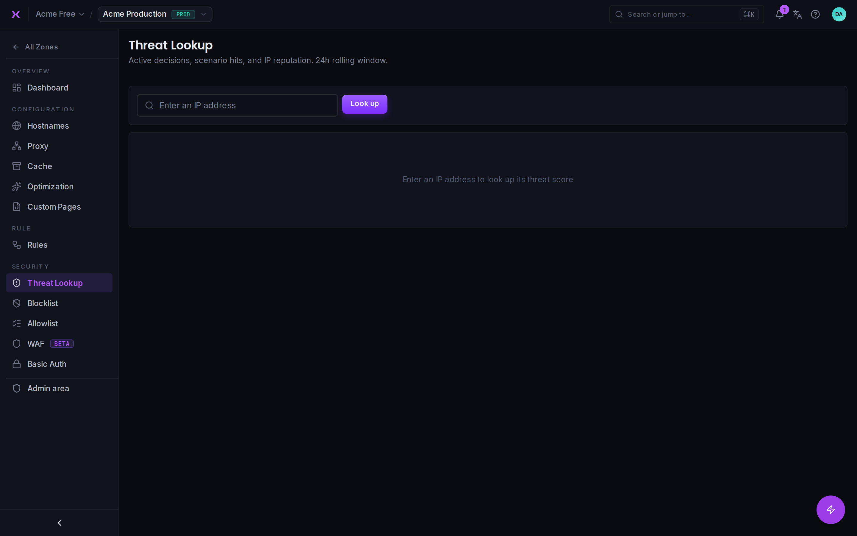
Task: Select Threat Lookup in the sidebar
Action: (59, 283)
